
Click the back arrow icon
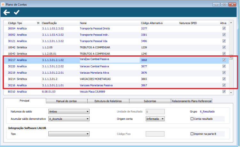click(x=7, y=12)
